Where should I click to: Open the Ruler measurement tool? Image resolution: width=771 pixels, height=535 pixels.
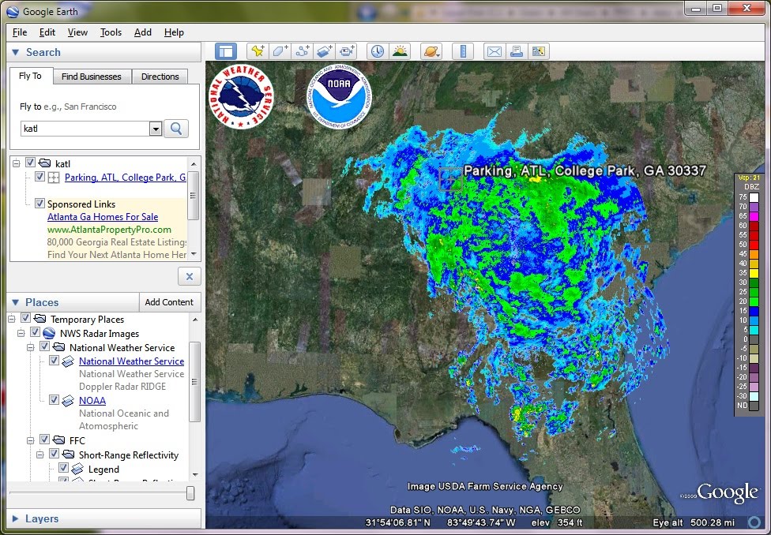tap(462, 51)
